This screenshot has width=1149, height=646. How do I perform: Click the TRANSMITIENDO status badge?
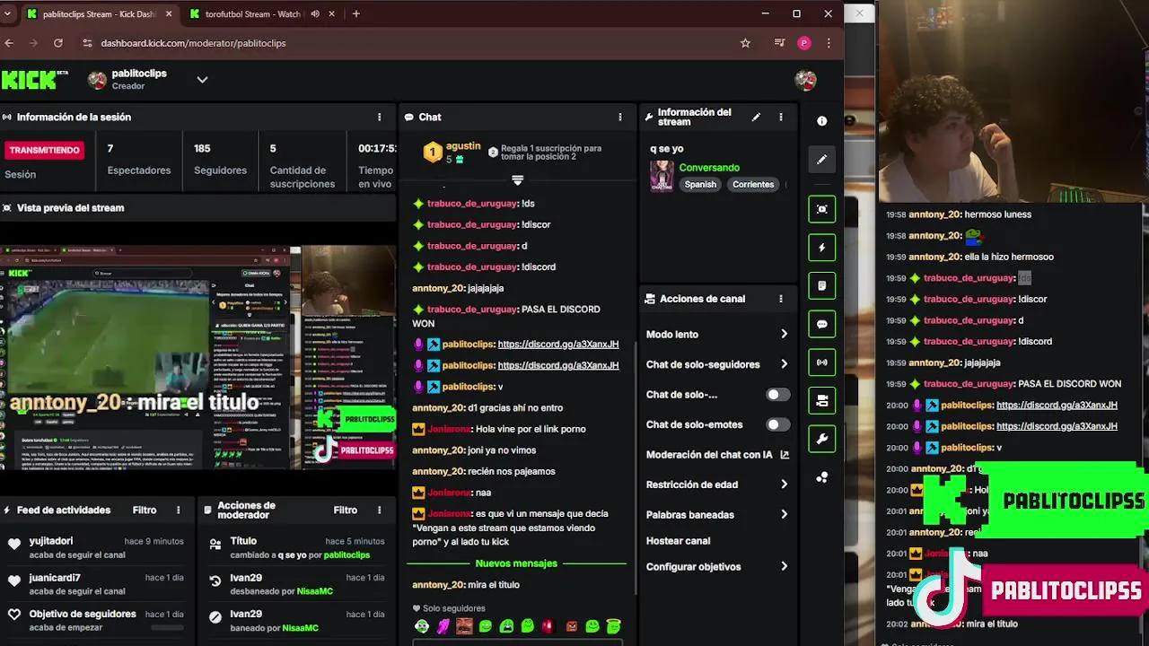[45, 150]
